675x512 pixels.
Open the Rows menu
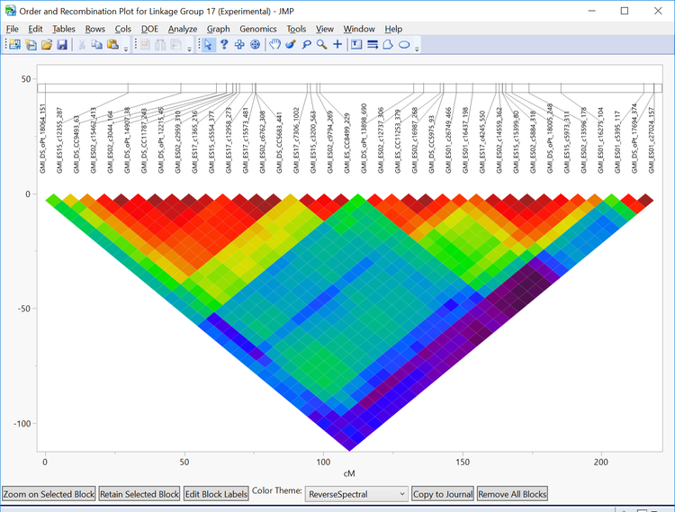tap(95, 29)
